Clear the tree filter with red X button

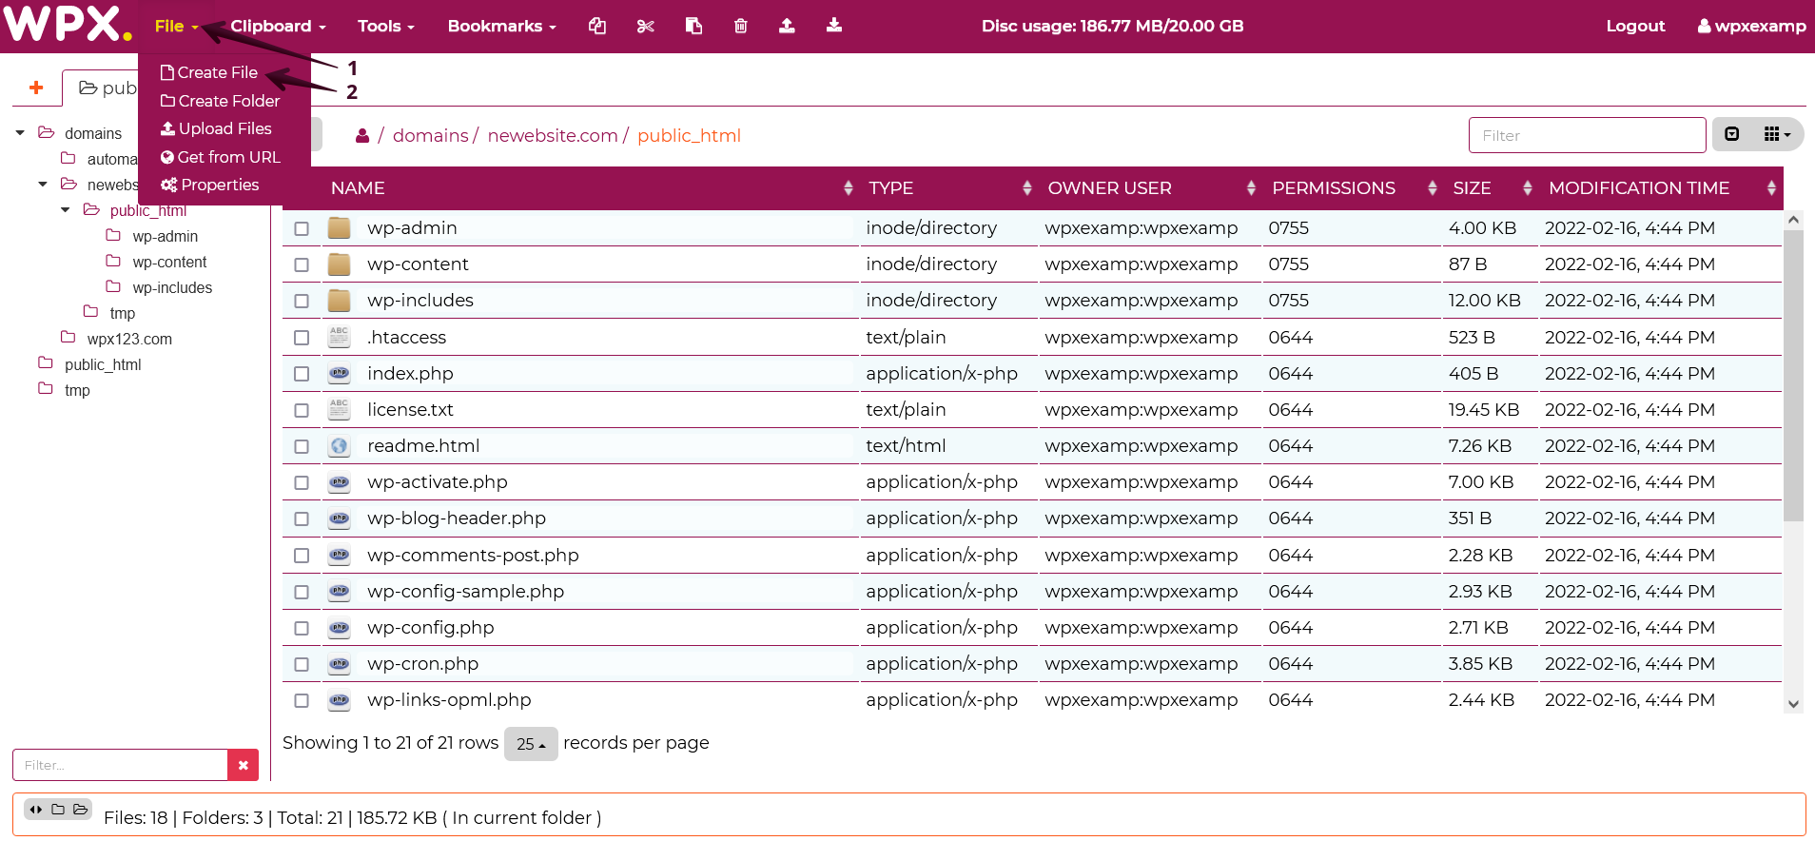(243, 765)
